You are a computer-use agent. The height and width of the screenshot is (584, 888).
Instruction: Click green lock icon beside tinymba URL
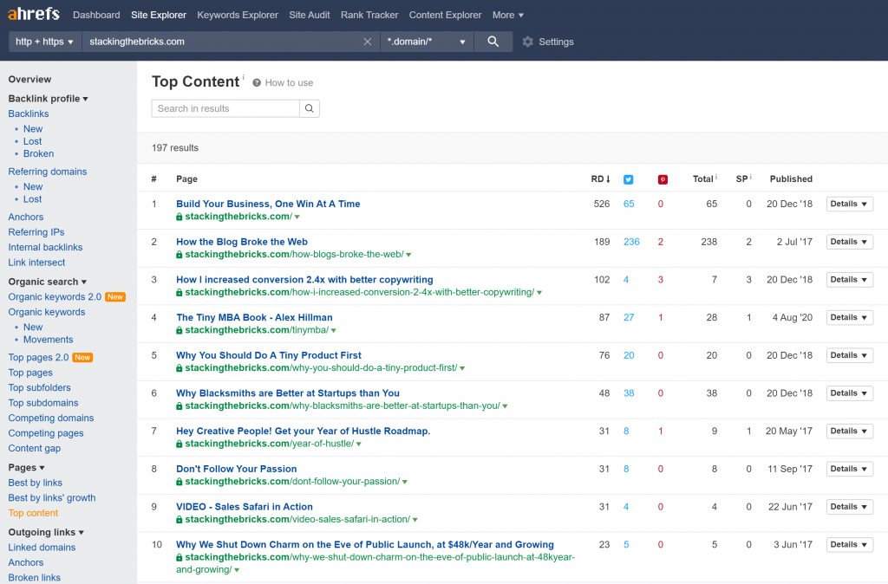[179, 330]
